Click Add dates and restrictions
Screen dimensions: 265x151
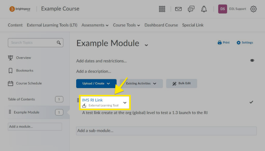(101, 61)
